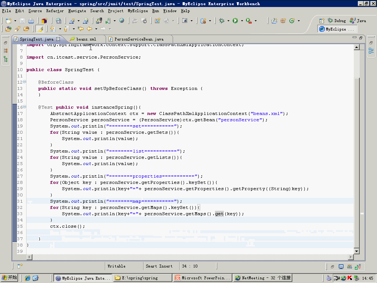Click the open task folder icon

(x=26, y=29)
